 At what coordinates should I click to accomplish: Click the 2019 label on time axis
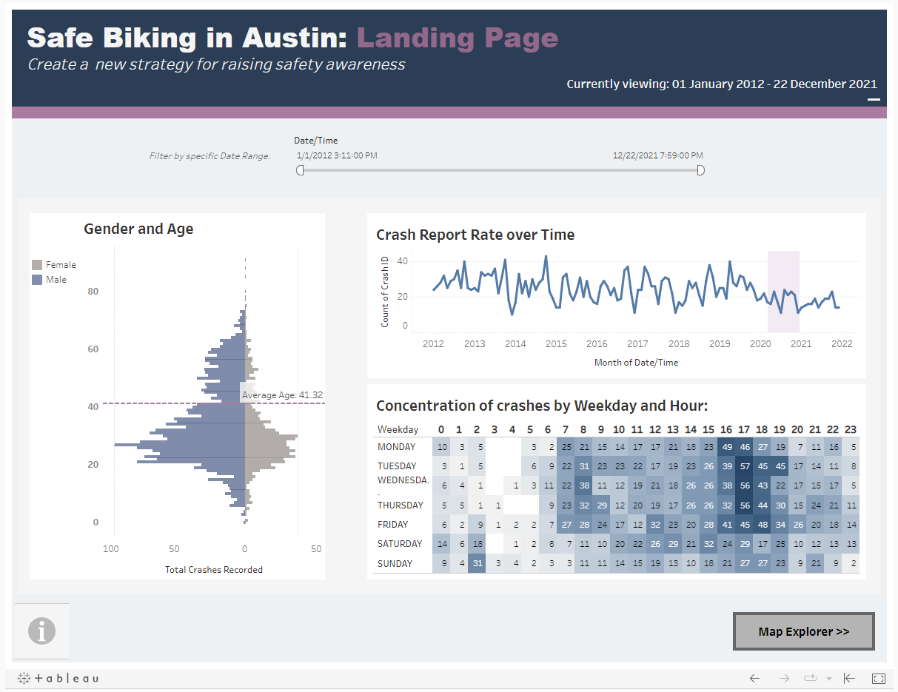point(720,344)
